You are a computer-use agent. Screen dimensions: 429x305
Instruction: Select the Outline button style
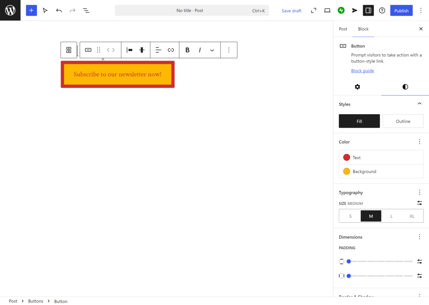pyautogui.click(x=403, y=121)
